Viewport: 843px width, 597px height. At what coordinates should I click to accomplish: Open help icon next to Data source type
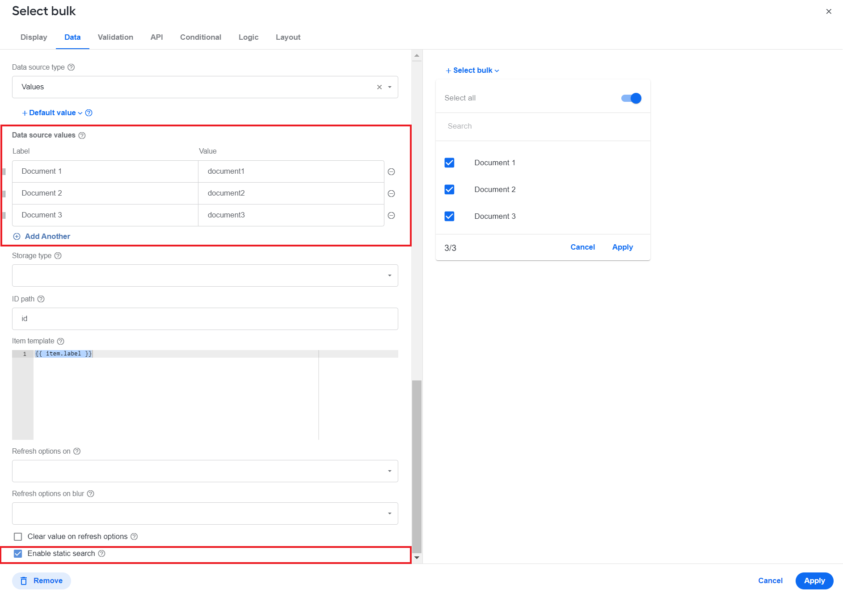tap(71, 67)
